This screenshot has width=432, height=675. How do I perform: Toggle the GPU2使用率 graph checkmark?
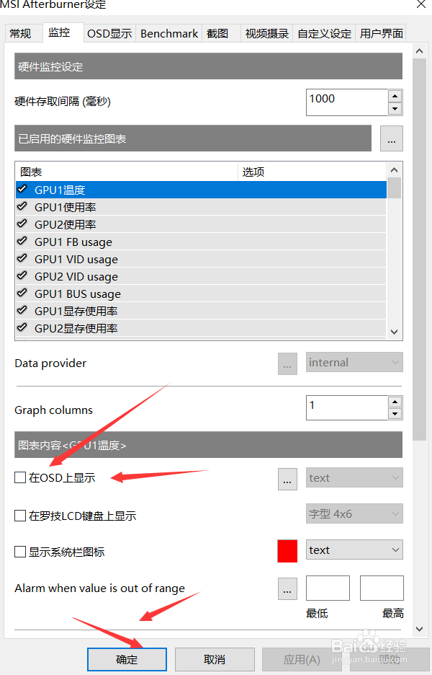click(22, 224)
